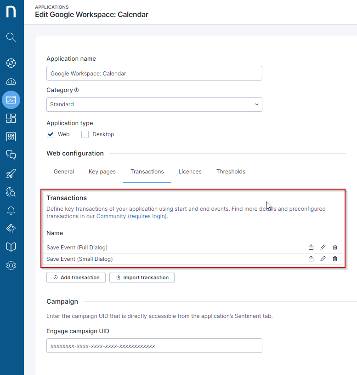Click the Save Event (Small Dialog) row text

(x=79, y=259)
